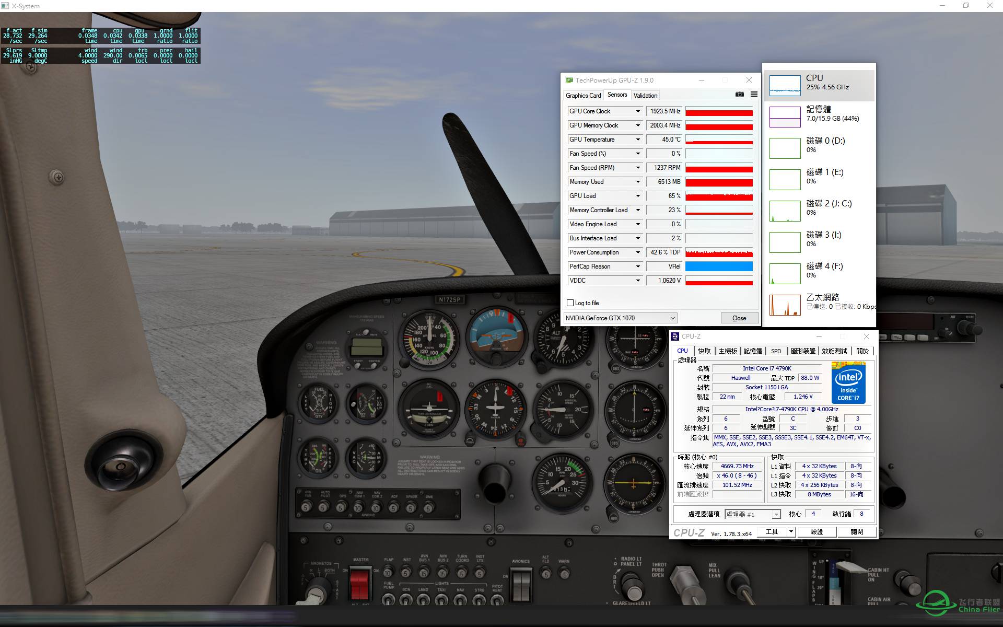Toggle the Log to file checkbox in GPU-Z
Screen dimensions: 1003x627
569,303
